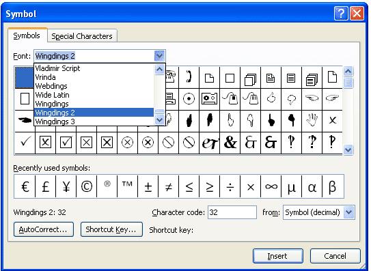Choose the yen sign in recent symbols

click(x=66, y=186)
